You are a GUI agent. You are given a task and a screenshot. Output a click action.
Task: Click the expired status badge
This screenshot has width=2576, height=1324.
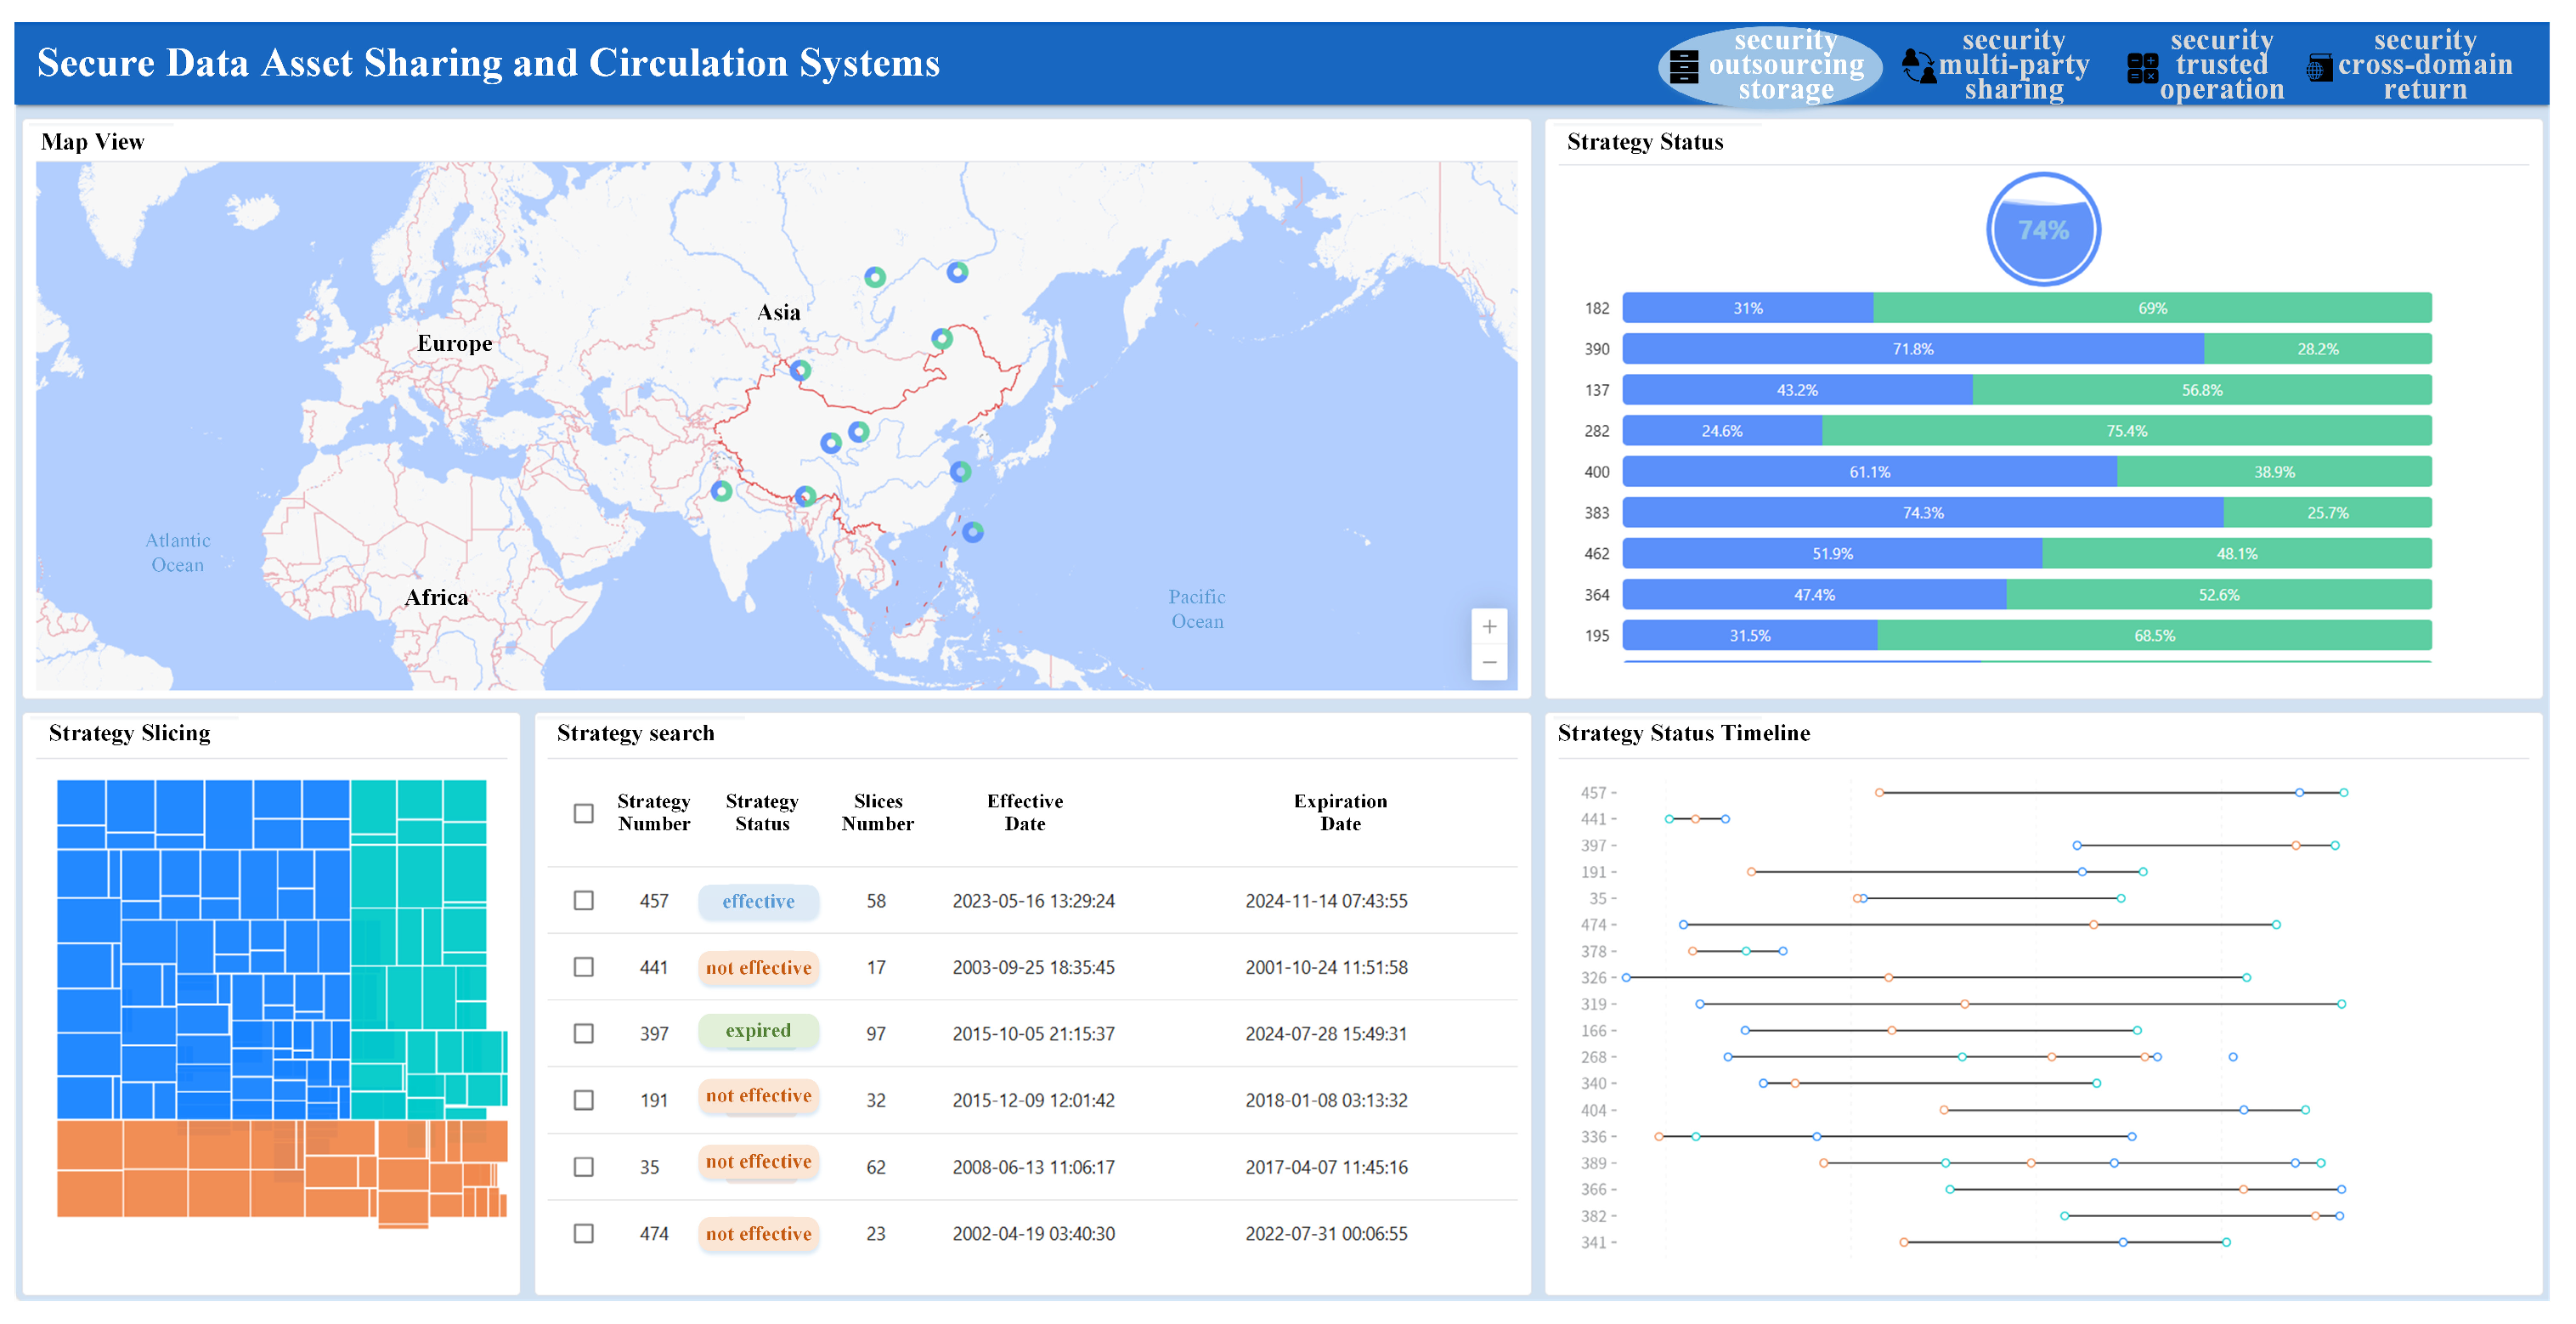point(758,1031)
